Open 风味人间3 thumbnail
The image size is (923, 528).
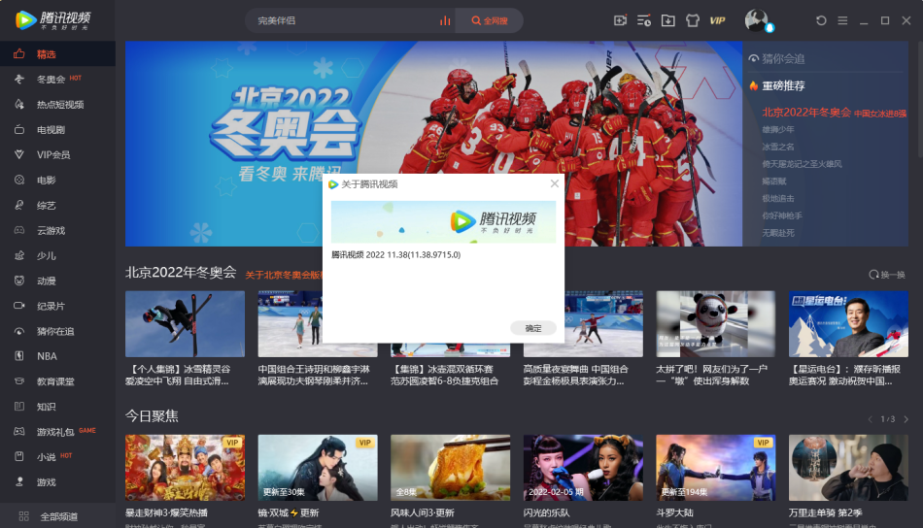point(450,468)
